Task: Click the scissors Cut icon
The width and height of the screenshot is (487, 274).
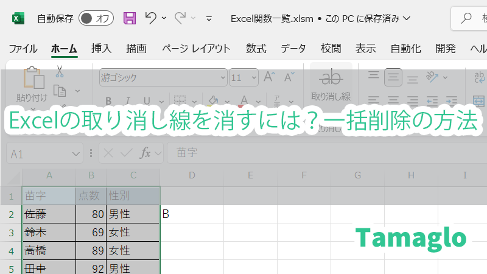Action: 60,72
